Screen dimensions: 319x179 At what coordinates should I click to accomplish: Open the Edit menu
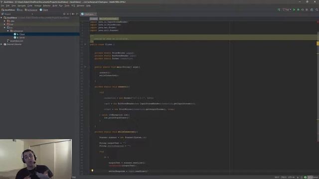pos(8,5)
